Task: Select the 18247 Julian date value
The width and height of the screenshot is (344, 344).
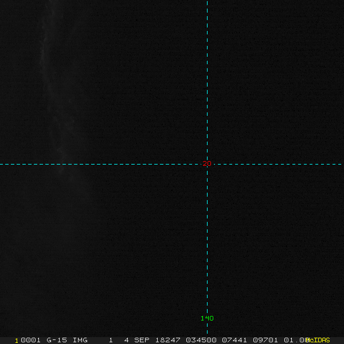Action: coord(167,340)
